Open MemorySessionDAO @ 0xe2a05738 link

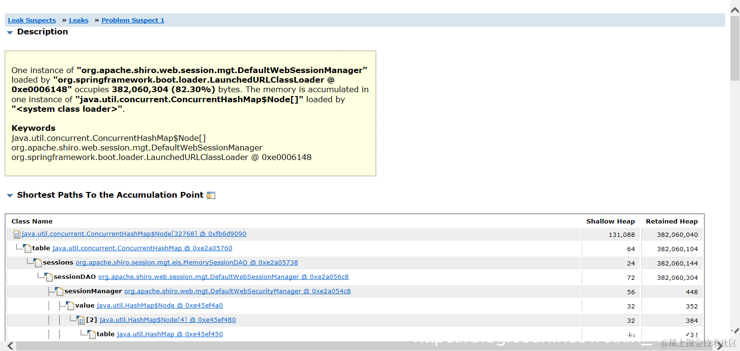point(187,263)
